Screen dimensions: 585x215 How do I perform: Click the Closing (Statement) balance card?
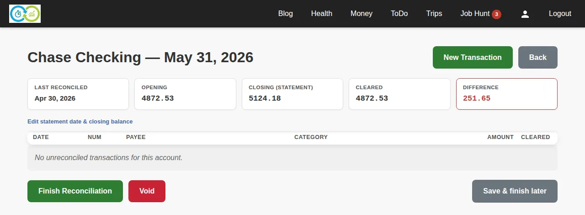(x=292, y=94)
